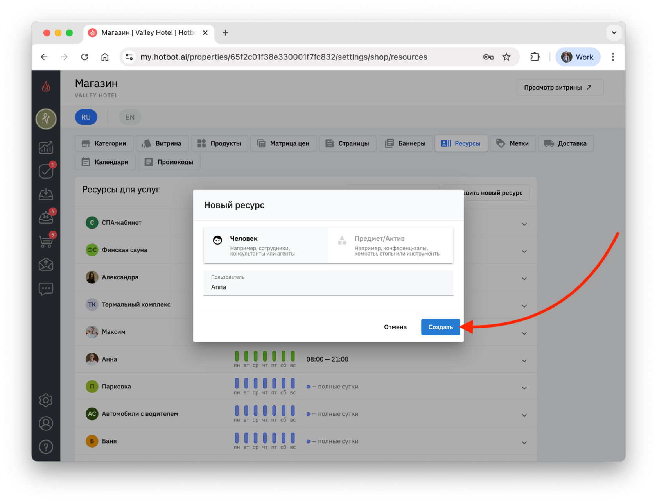Click the Отмена button
This screenshot has height=503, width=657.
click(395, 327)
